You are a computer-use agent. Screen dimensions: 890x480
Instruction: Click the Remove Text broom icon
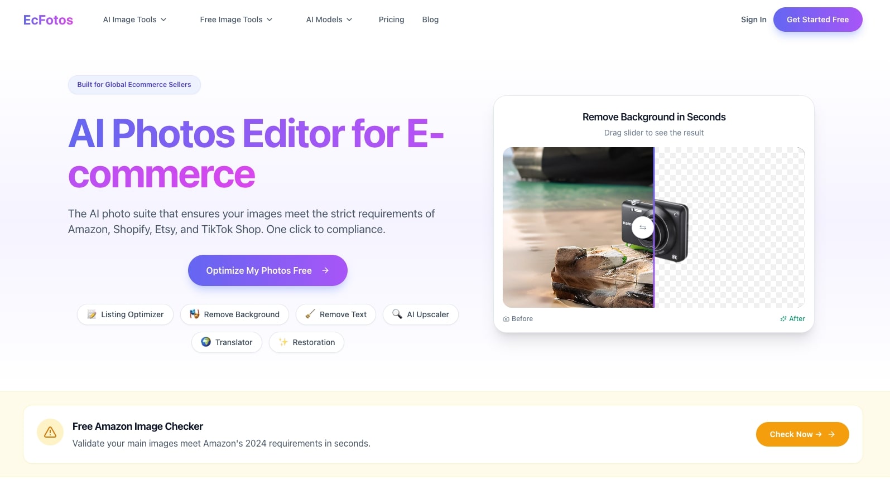310,314
